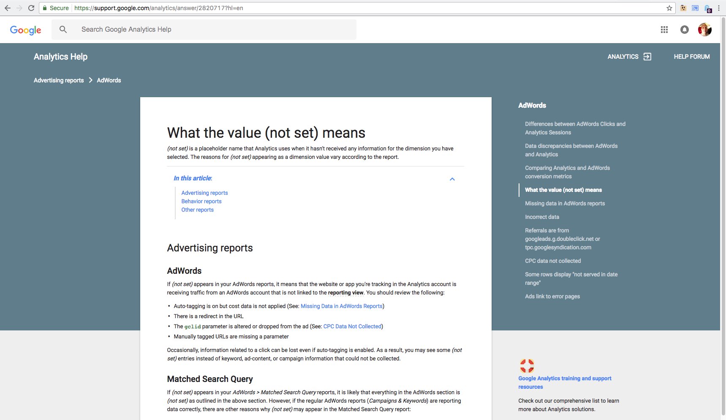The image size is (726, 420).
Task: Open the notifications bell
Action: pyautogui.click(x=685, y=30)
